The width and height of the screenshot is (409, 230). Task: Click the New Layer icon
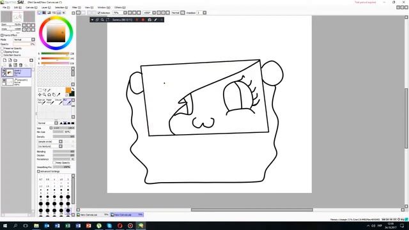pyautogui.click(x=4, y=60)
